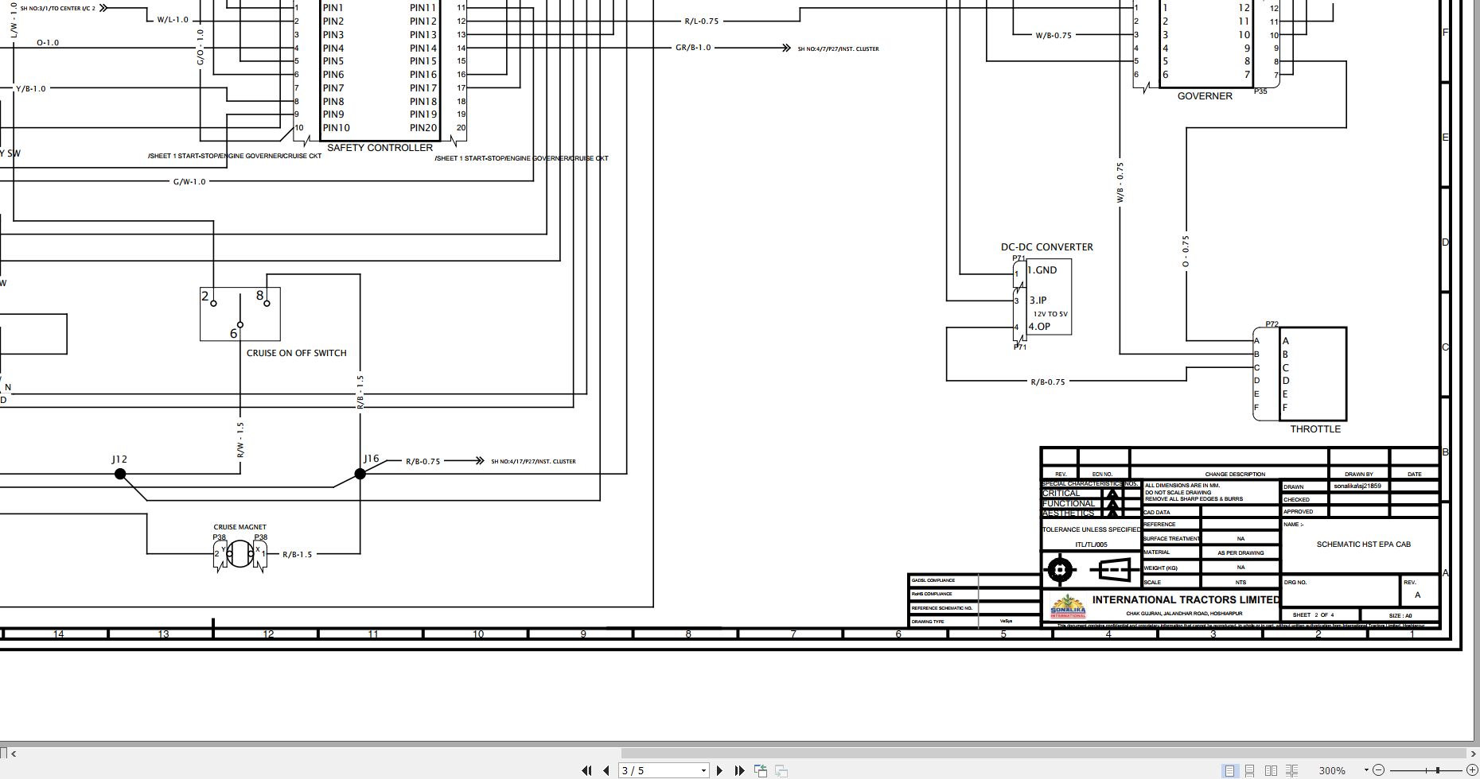Click the 12V TO 5V text
1480x779 pixels.
tap(1050, 314)
